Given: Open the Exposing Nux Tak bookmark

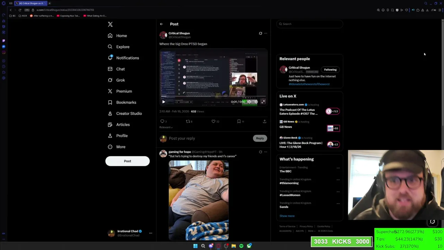Looking at the screenshot, I should 68,16.
